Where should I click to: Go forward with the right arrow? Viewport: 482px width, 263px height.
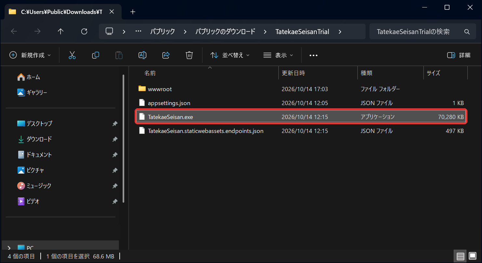[37, 31]
